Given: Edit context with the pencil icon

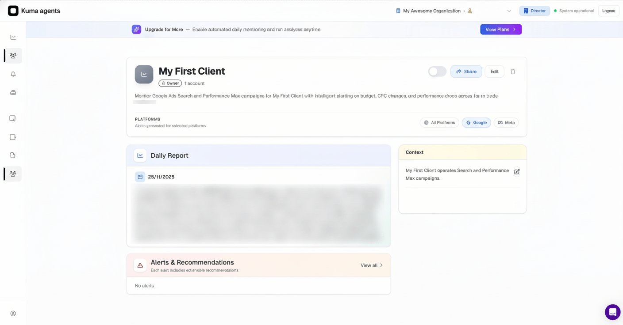Looking at the screenshot, I should pos(517,172).
